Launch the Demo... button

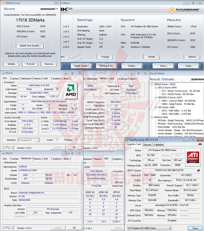(x=164, y=66)
